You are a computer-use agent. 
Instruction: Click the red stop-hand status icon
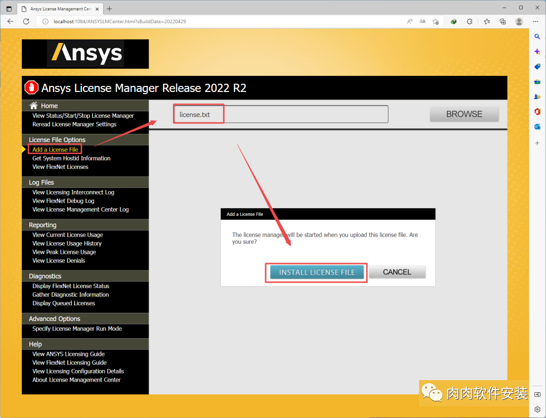click(31, 87)
